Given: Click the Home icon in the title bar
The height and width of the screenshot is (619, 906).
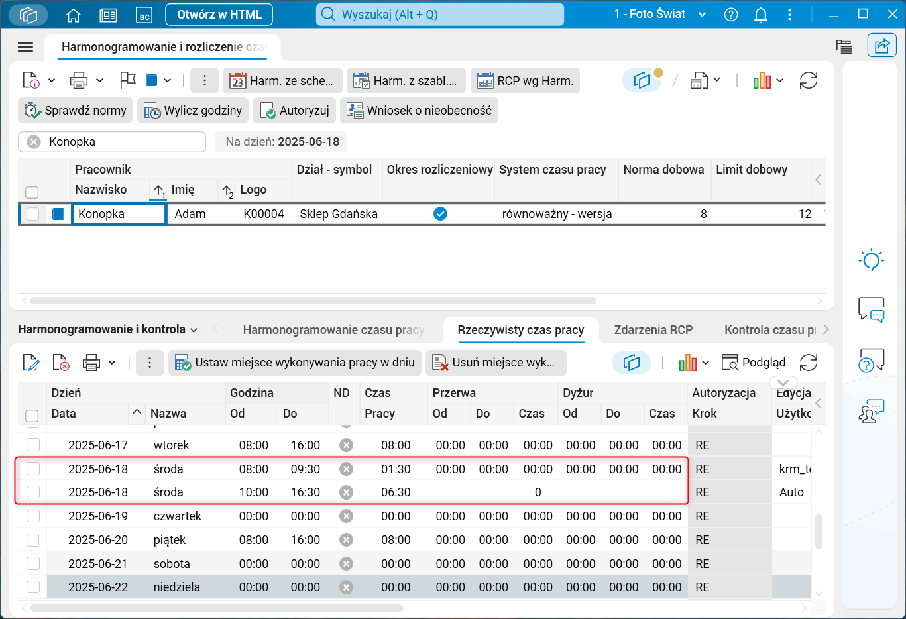Looking at the screenshot, I should tap(74, 15).
